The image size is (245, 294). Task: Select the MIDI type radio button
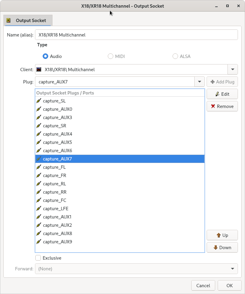111,56
